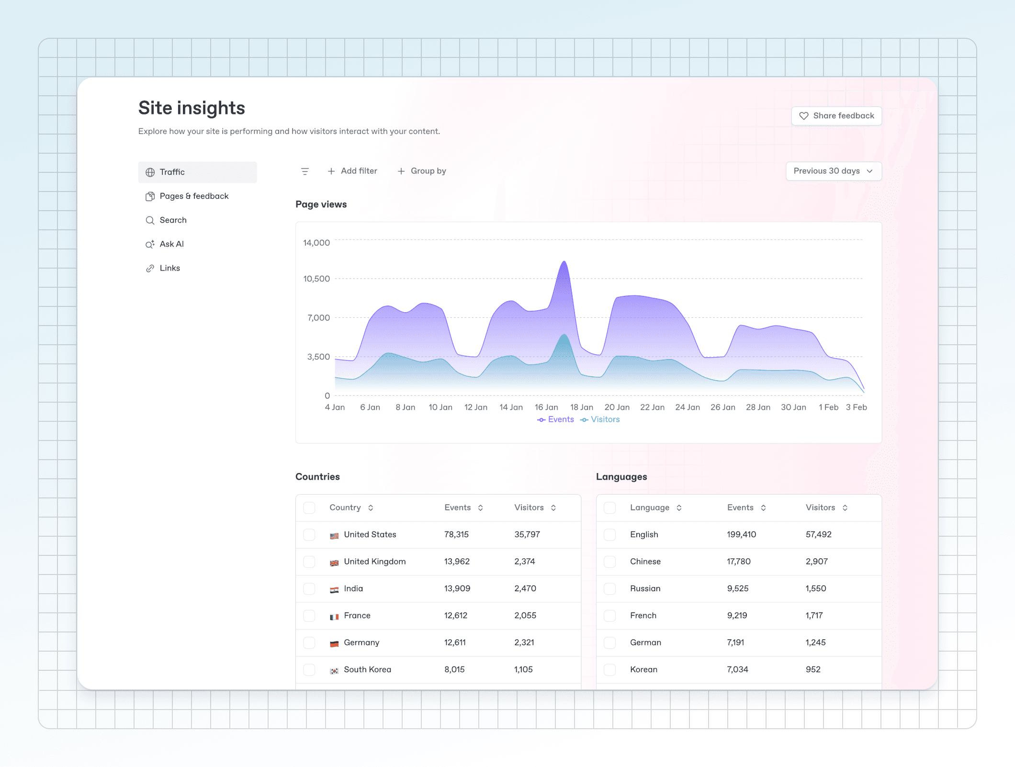Check the United States row checkbox
1015x767 pixels.
tap(309, 535)
